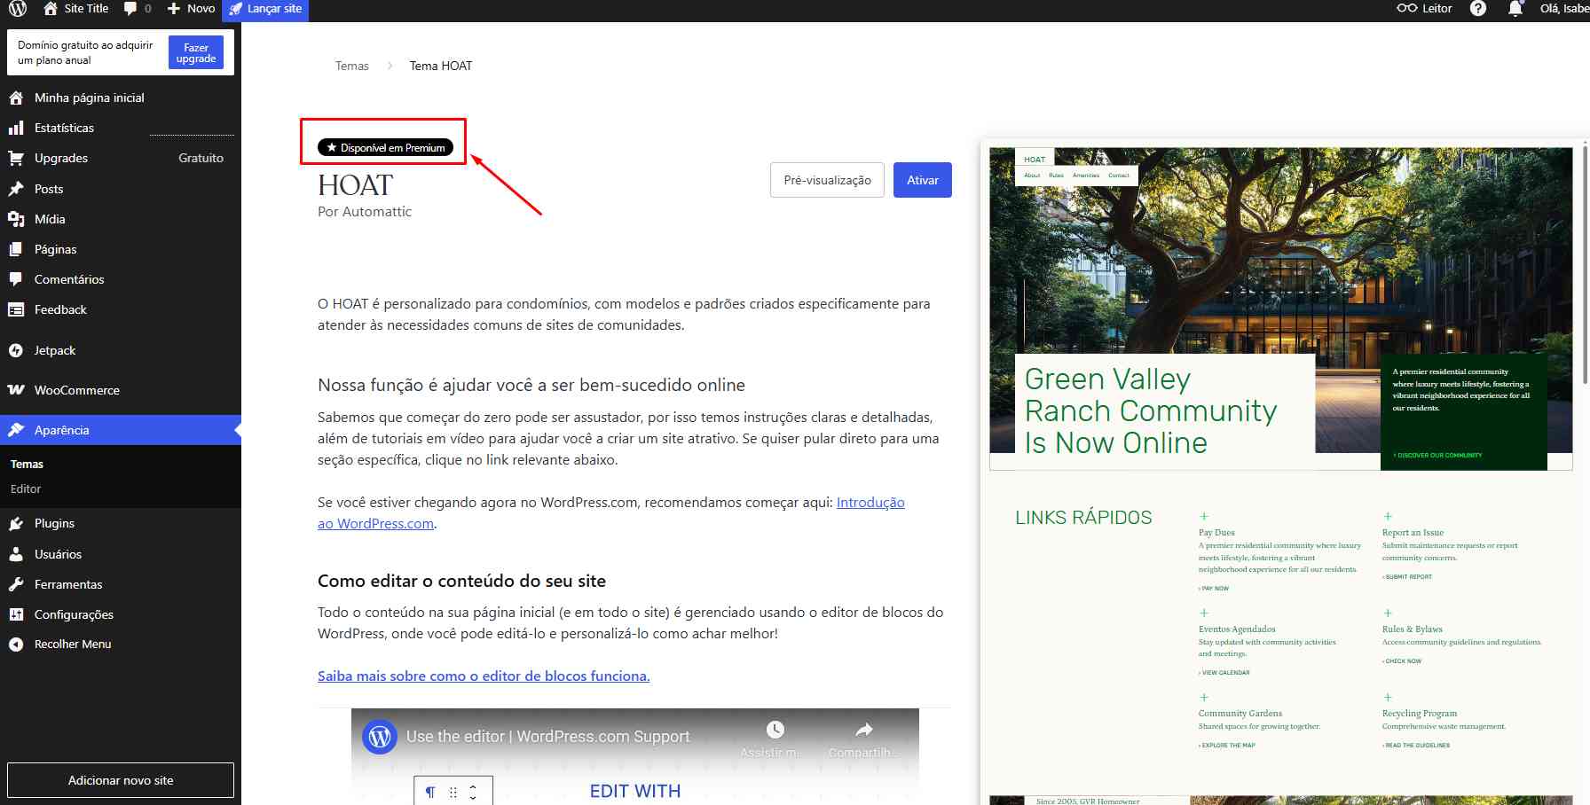Open Saiba mais sobre editor de blocos link
This screenshot has height=805, width=1590.
[484, 676]
